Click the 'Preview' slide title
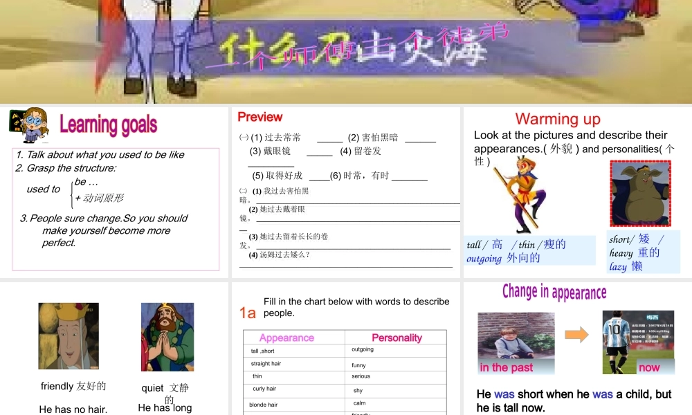Image resolution: width=692 pixels, height=415 pixels. click(x=259, y=117)
